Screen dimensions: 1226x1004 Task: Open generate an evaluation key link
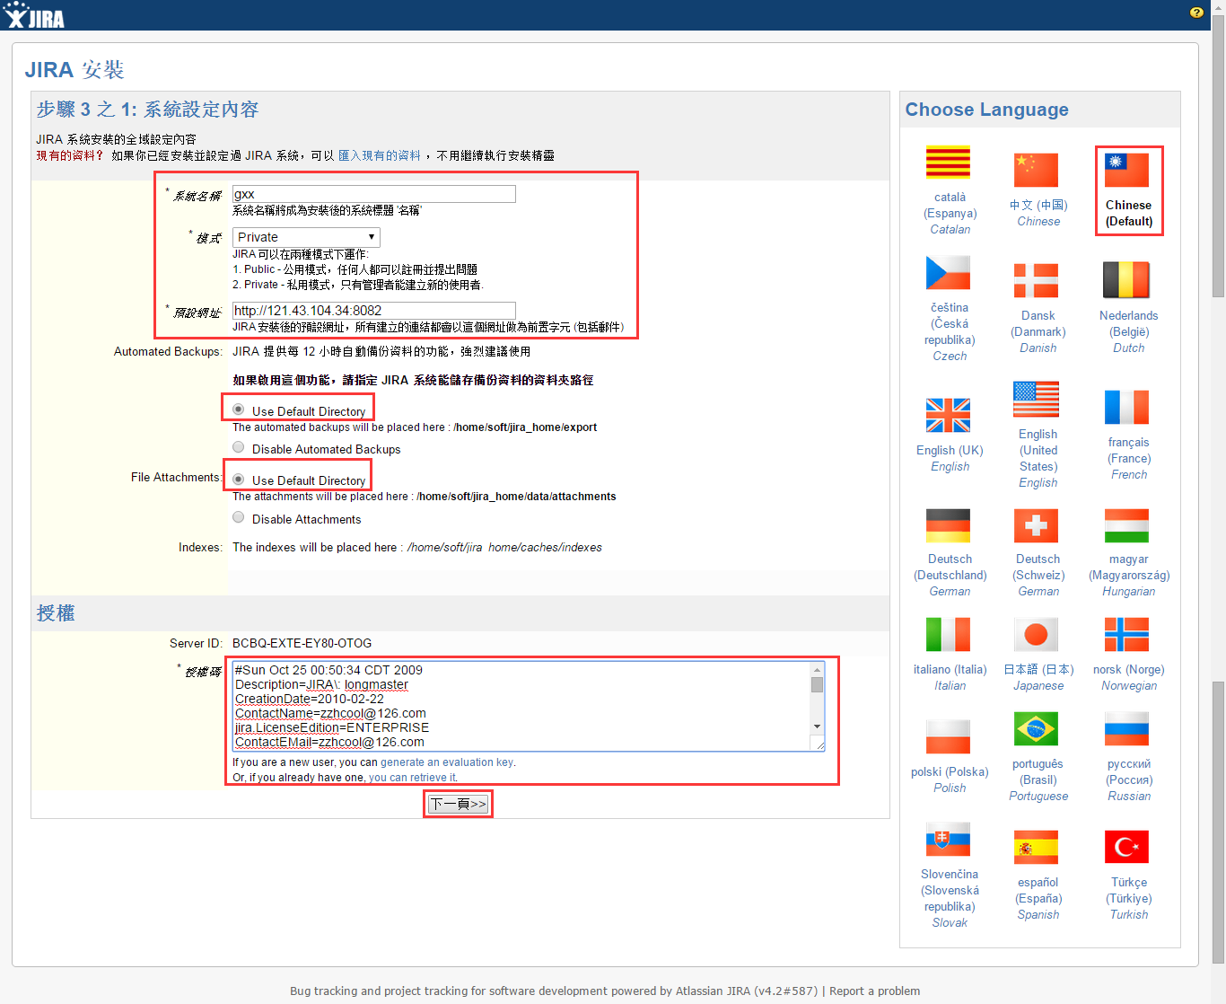[447, 762]
